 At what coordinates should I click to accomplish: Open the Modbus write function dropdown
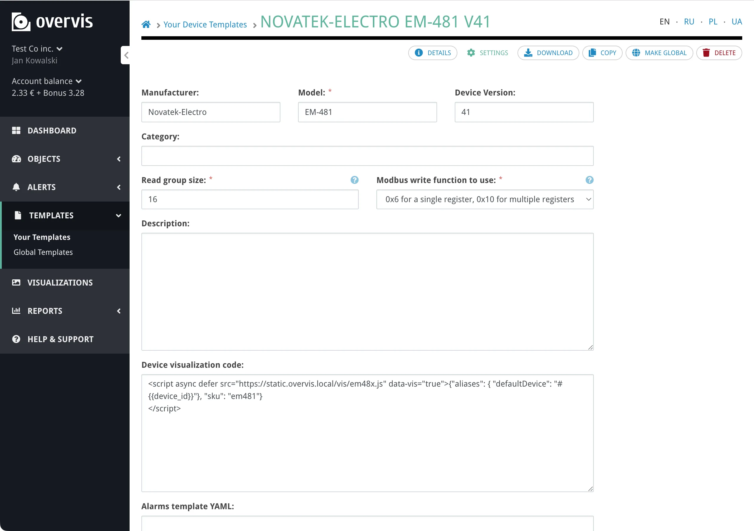485,199
